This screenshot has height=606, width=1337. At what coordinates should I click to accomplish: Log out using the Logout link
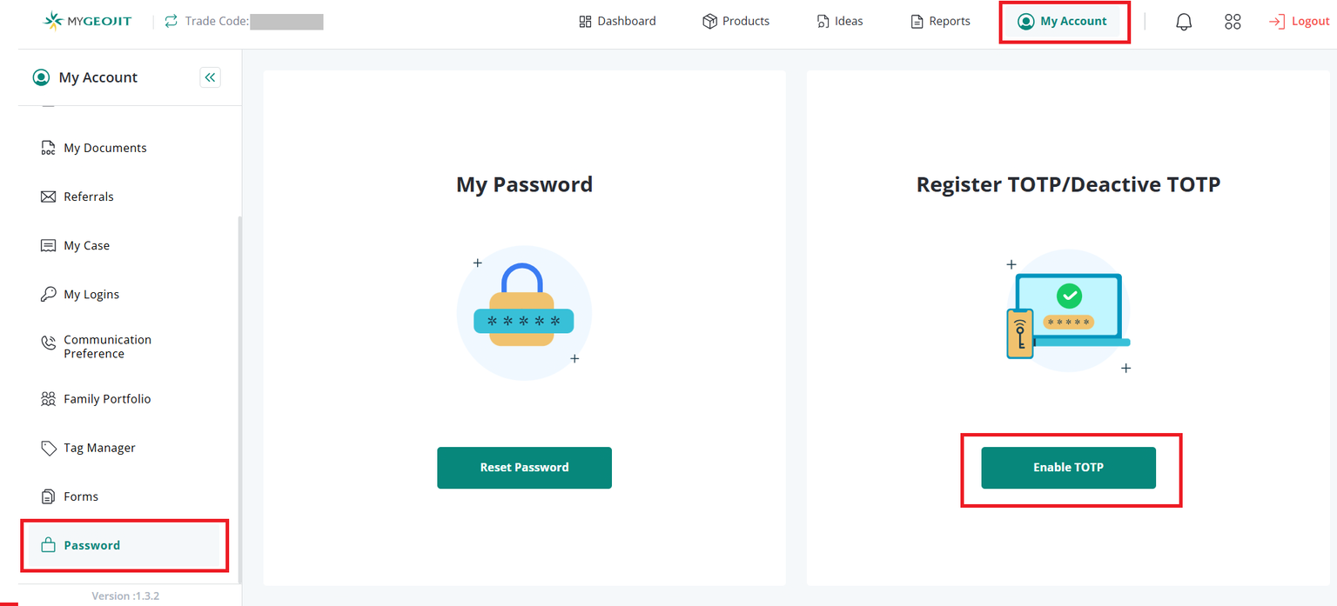[x=1299, y=21]
